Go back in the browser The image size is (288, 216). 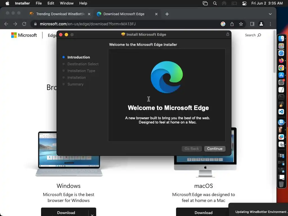6,24
